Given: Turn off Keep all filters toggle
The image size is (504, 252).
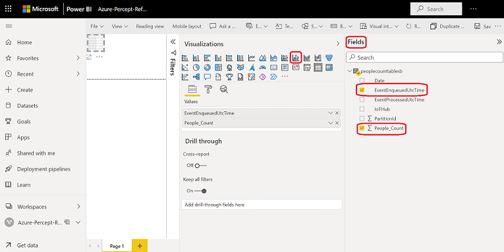Looking at the screenshot, I should pyautogui.click(x=200, y=191).
